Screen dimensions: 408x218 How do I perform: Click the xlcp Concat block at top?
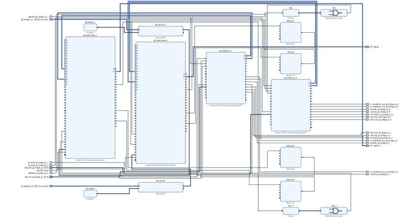click(290, 13)
